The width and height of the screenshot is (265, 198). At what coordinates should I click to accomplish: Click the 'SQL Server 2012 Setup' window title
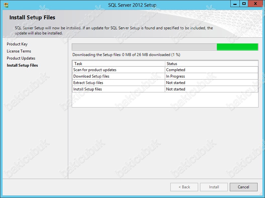[132, 5]
